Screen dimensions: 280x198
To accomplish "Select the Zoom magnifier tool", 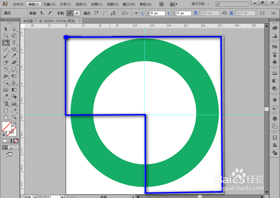I will tap(14, 117).
